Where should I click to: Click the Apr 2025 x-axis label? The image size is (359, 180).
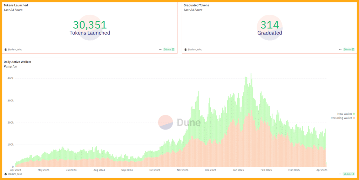point(322,170)
